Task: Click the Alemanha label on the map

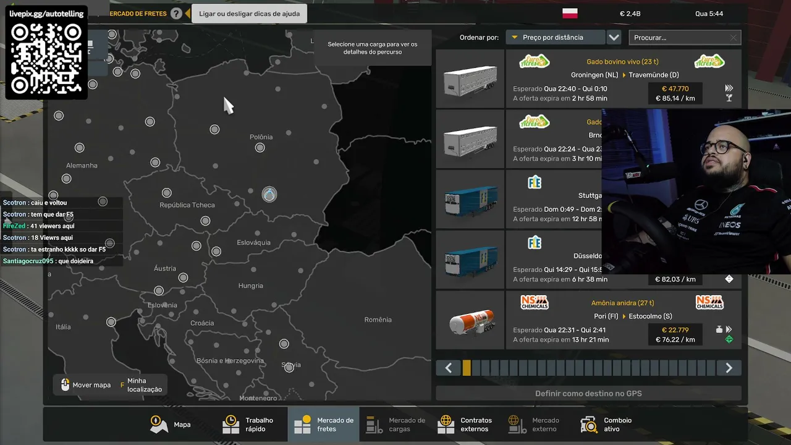Action: coord(82,165)
